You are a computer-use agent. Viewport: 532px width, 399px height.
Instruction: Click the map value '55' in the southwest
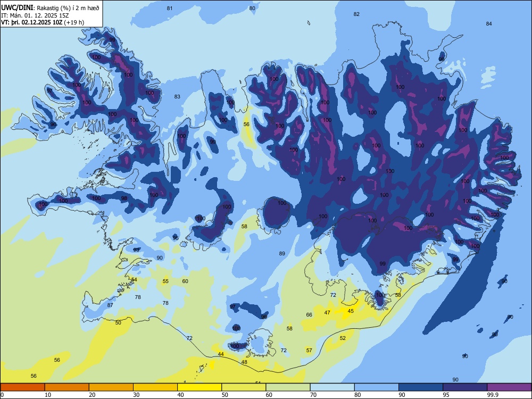click(x=165, y=281)
